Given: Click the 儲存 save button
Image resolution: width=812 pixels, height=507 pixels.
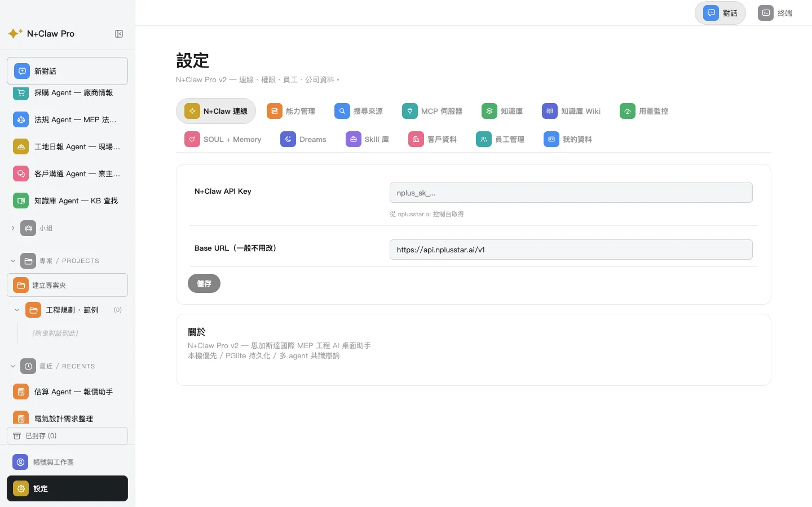Looking at the screenshot, I should tap(204, 283).
